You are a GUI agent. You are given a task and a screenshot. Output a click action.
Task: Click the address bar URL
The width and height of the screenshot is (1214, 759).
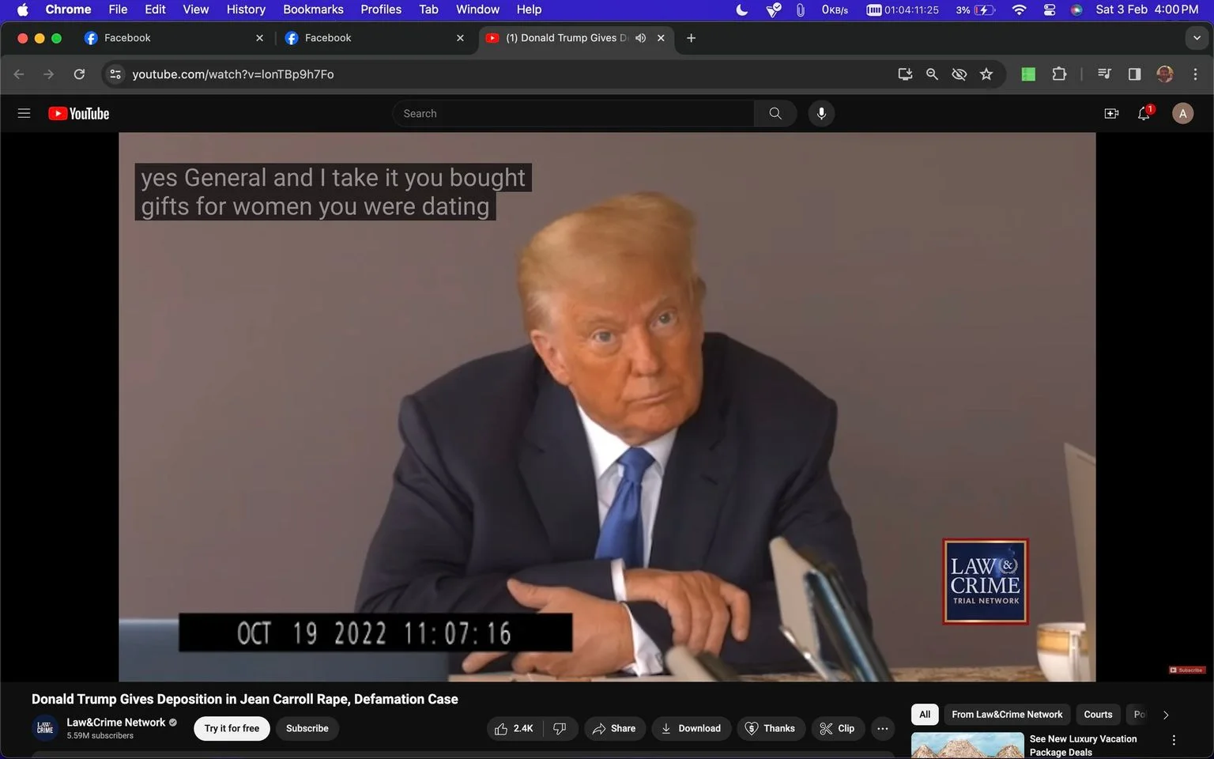point(232,74)
